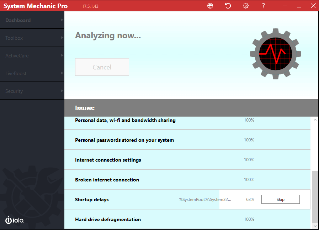This screenshot has height=230, width=319.
Task: Select the "Startup delays" label
Action: pos(92,200)
